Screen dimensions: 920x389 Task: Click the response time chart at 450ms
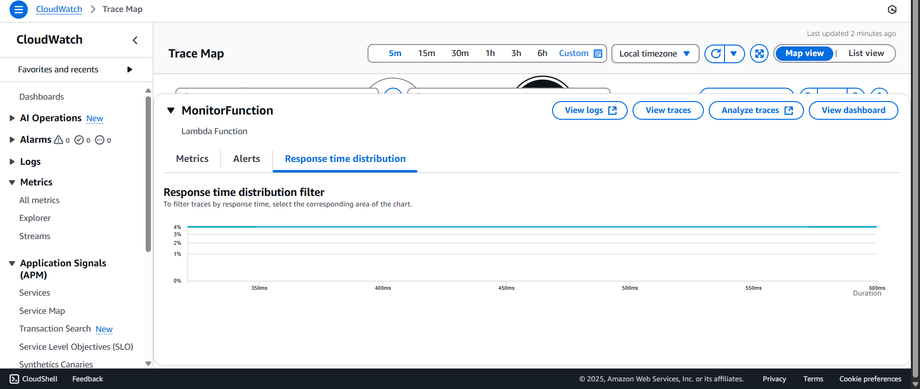coord(506,254)
